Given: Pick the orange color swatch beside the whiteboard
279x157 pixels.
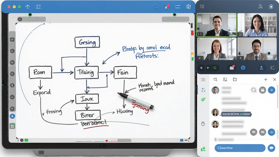Looking at the screenshot, I should [x=192, y=54].
